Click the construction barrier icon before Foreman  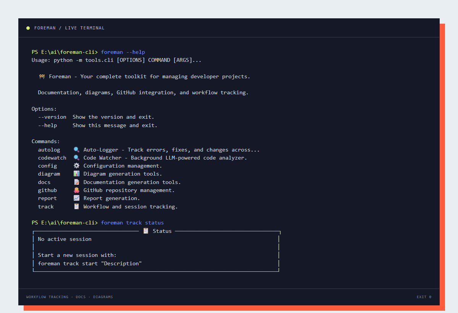[42, 76]
